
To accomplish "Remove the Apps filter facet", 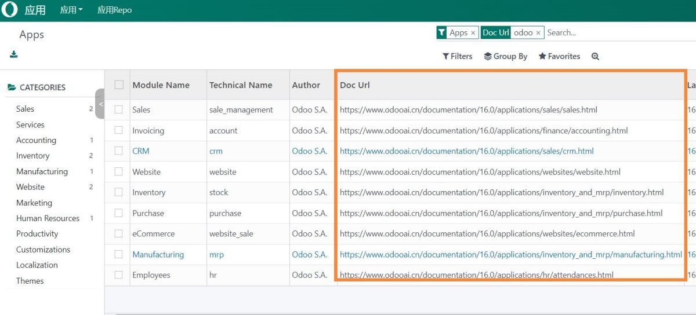I will click(473, 33).
